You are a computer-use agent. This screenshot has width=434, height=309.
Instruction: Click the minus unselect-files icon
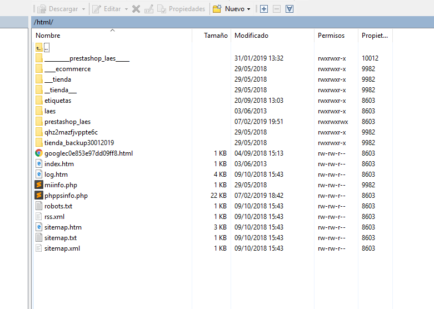[277, 9]
